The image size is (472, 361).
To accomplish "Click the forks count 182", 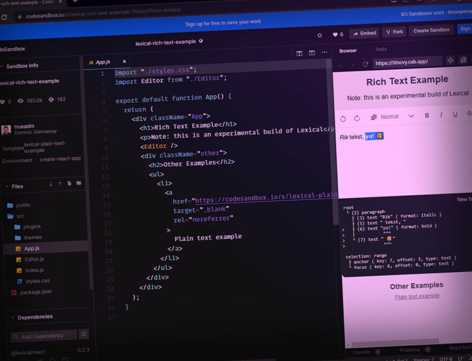I will point(57,100).
